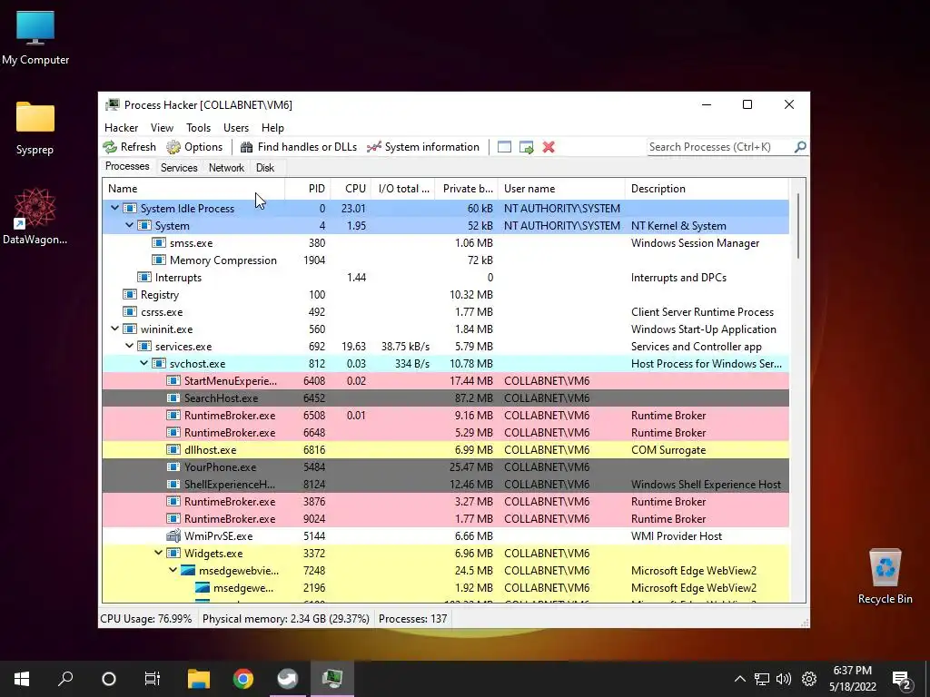Click the StartMenuExperience process icon
930x697 pixels.
173,380
